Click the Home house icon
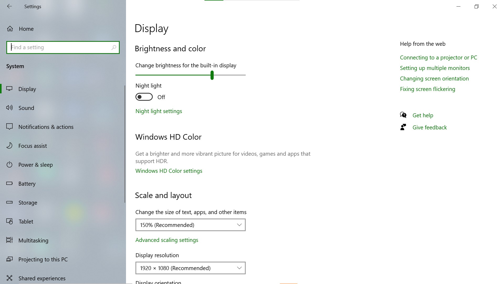 10,29
